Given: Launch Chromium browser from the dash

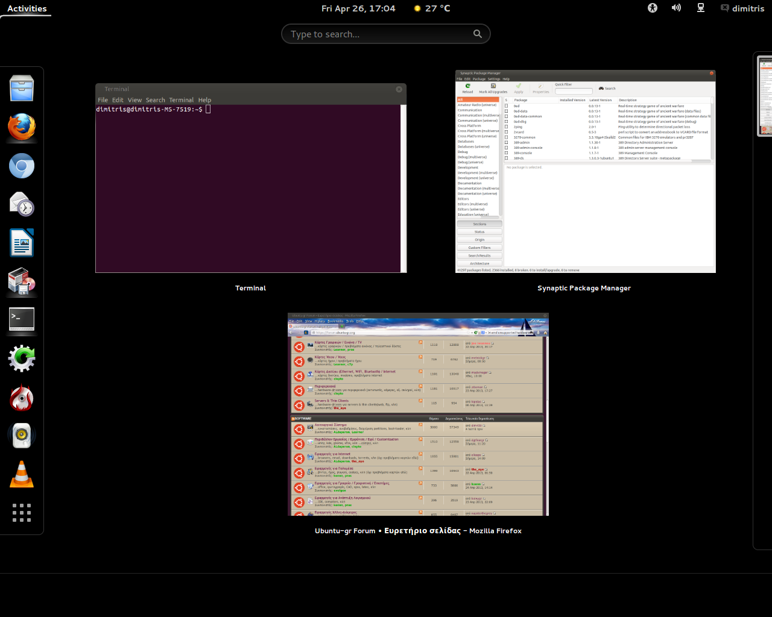Looking at the screenshot, I should (22, 166).
